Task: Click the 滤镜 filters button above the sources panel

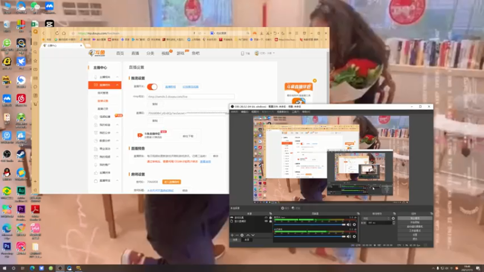Action: point(296,208)
